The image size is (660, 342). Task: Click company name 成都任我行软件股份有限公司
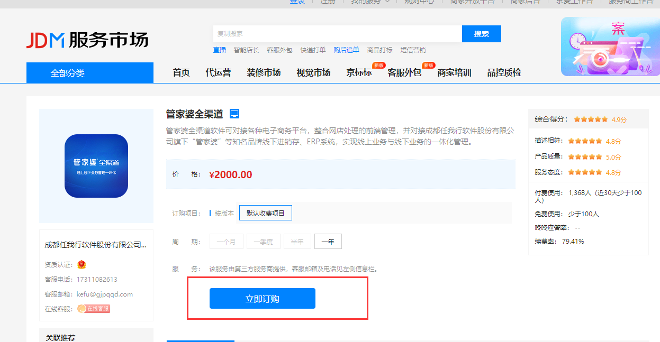coord(96,245)
